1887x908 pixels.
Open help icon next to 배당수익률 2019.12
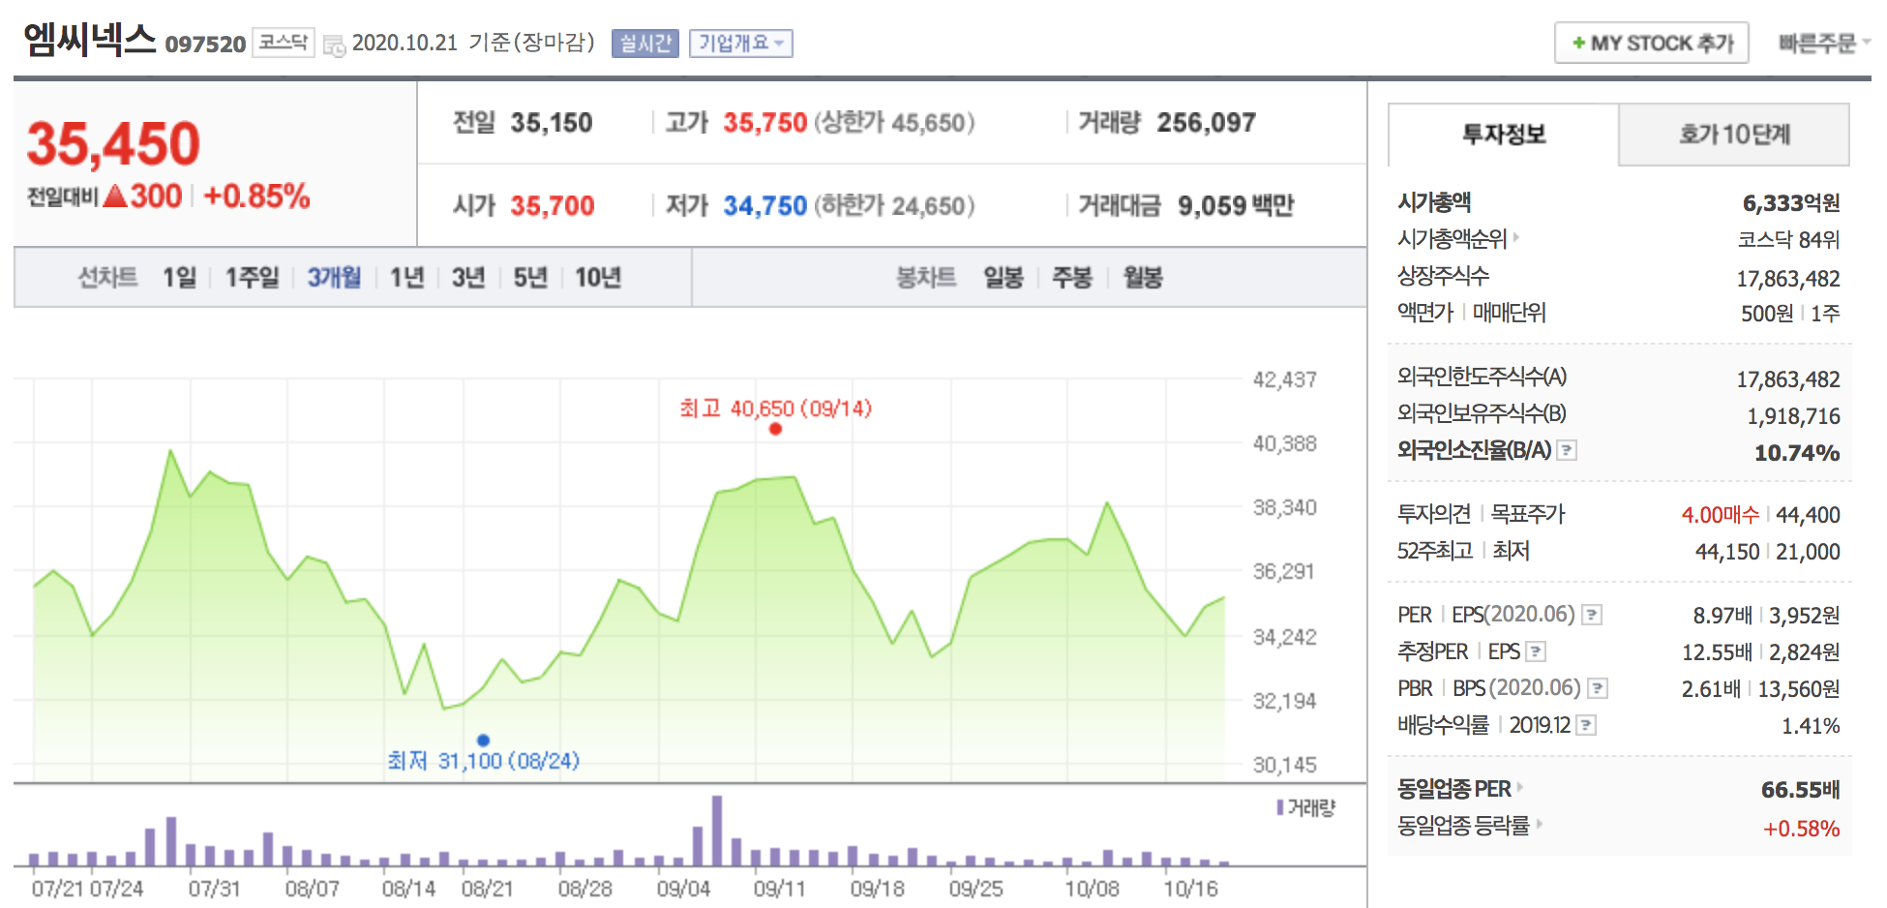1586,726
